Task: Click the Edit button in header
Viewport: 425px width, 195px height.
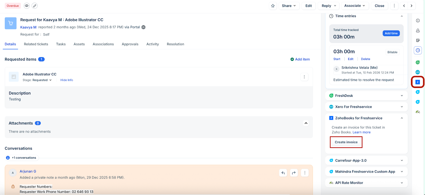Action: (x=309, y=6)
